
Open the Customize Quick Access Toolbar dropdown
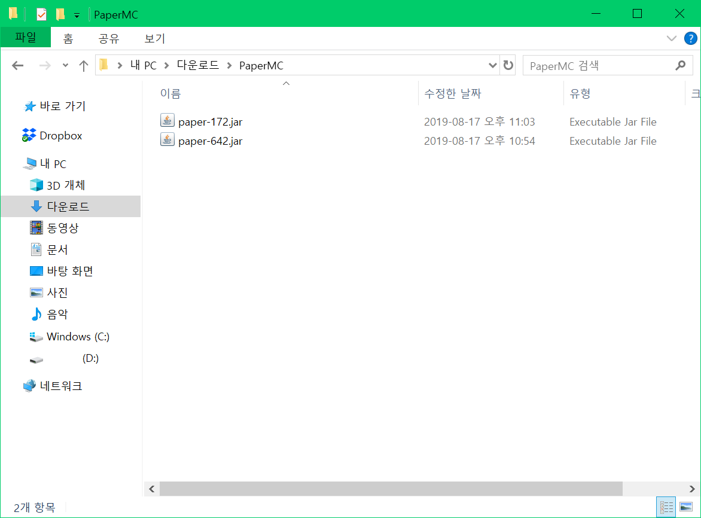[x=77, y=16]
